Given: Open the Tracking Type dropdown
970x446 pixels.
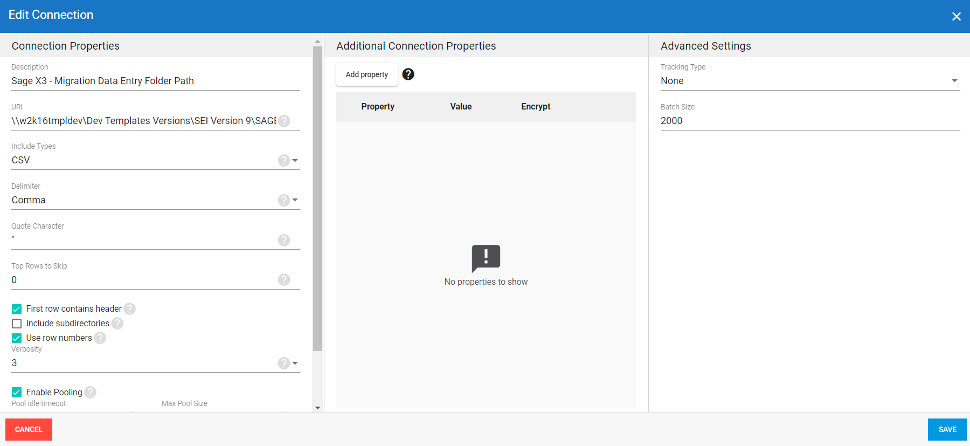Looking at the screenshot, I should (x=954, y=81).
